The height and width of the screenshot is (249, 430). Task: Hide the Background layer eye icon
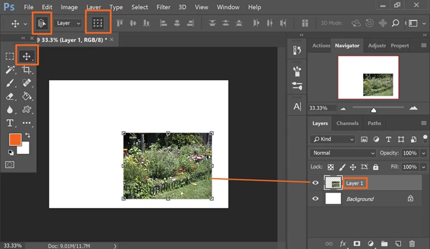[x=315, y=199]
